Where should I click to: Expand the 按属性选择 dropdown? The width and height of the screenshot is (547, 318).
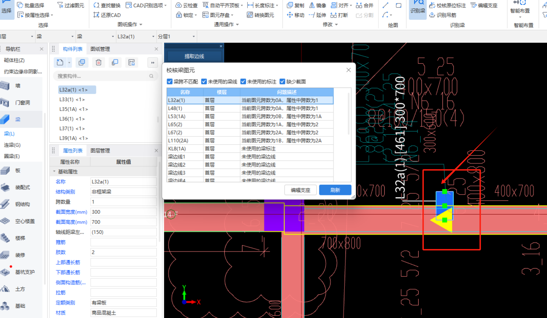coord(52,15)
